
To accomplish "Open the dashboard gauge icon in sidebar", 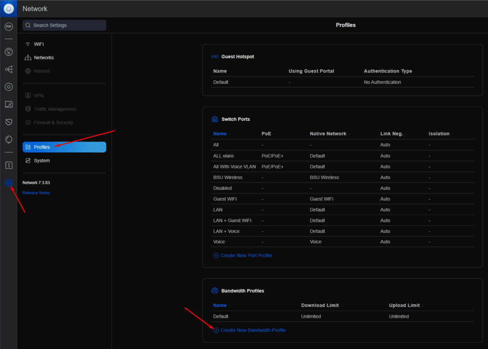I will (9, 52).
